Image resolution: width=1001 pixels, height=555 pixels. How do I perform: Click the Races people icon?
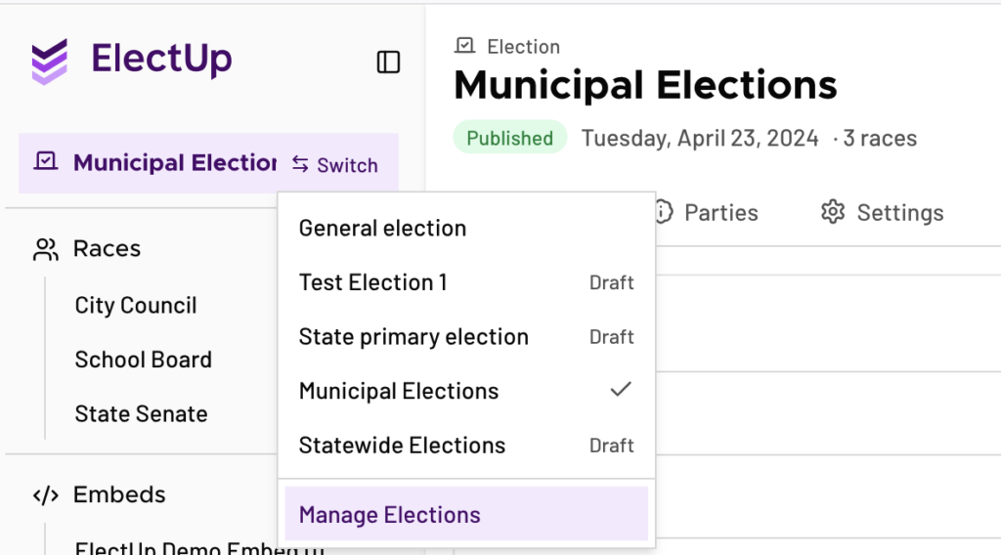(x=45, y=249)
